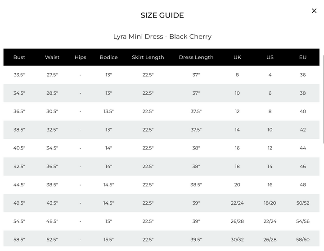Click the Dress Length column header
Image resolution: width=324 pixels, height=251 pixels.
(196, 57)
